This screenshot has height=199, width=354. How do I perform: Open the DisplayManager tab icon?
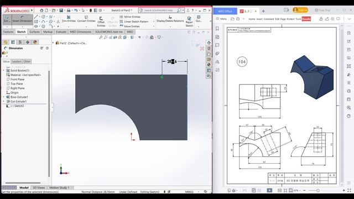pyautogui.click(x=35, y=42)
